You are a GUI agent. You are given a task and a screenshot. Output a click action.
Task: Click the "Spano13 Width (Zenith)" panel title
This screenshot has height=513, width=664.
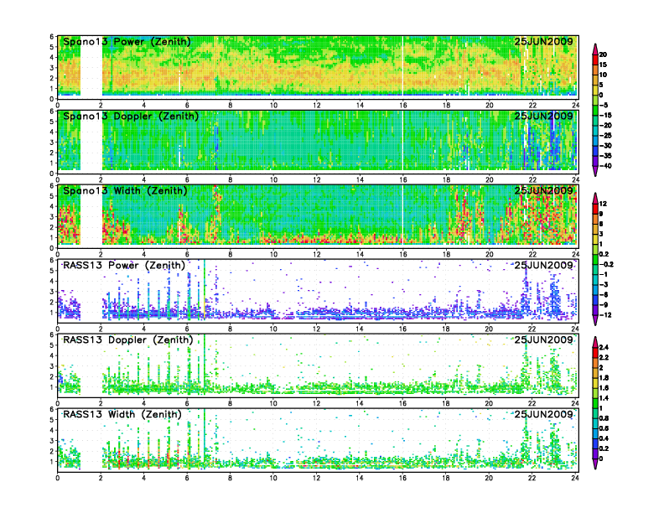(x=125, y=191)
